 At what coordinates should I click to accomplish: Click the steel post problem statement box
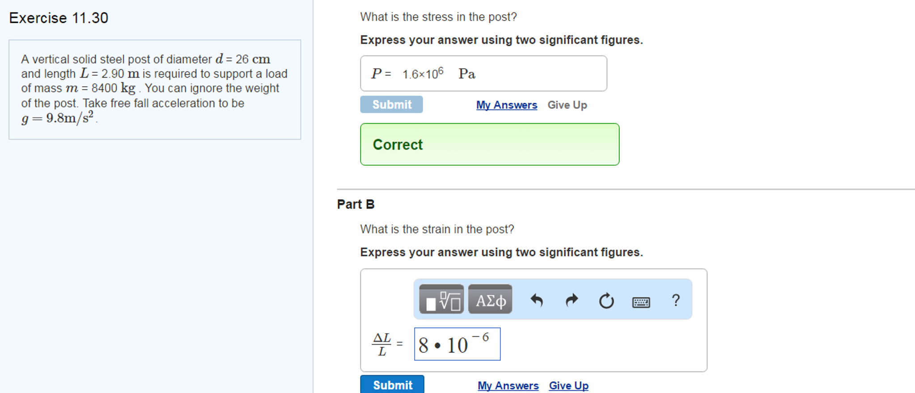click(155, 89)
